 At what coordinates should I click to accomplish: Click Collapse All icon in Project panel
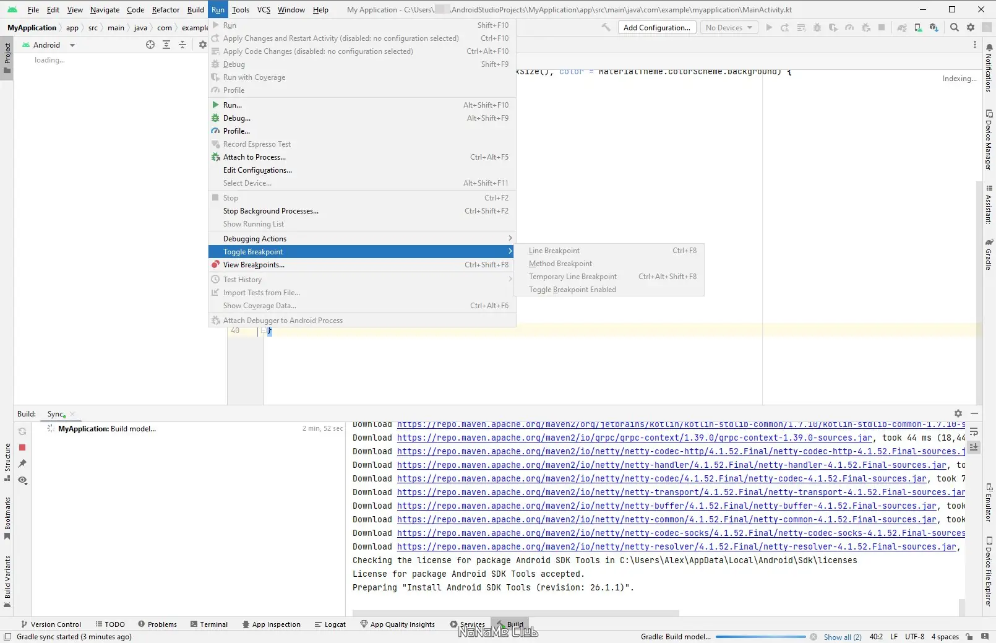[x=182, y=45]
